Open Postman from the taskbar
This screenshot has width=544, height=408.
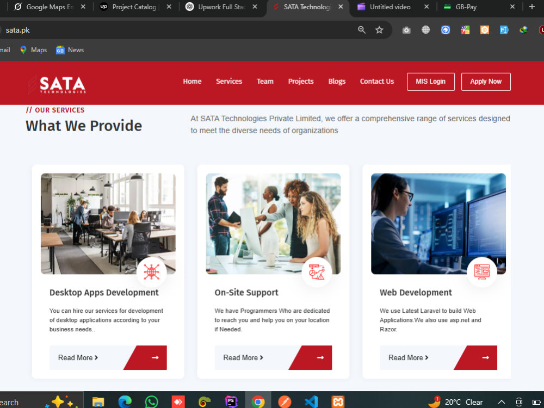point(285,401)
